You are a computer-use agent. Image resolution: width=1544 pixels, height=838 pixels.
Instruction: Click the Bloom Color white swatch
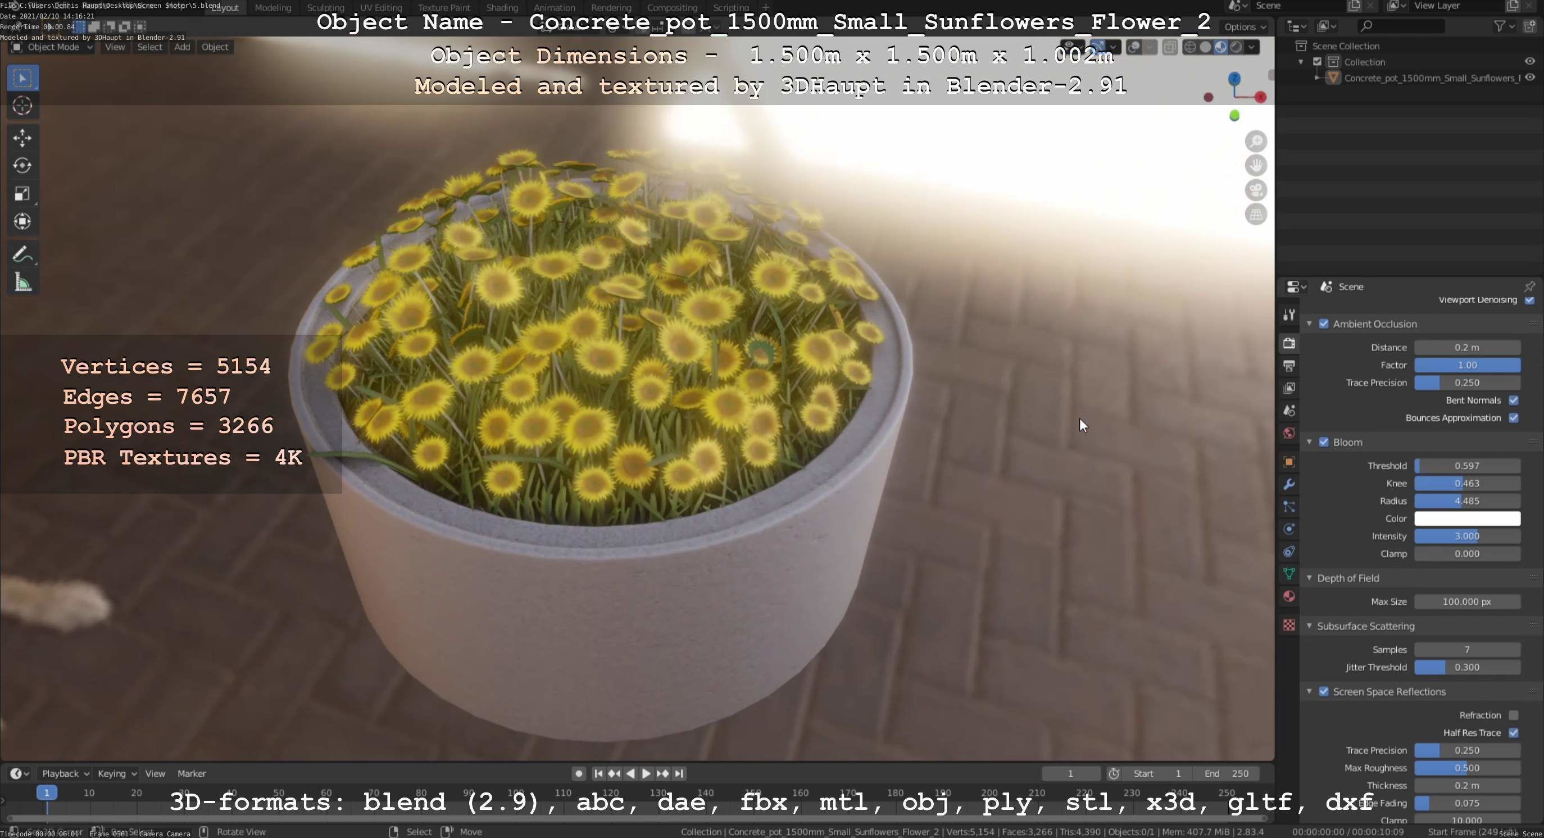1466,519
